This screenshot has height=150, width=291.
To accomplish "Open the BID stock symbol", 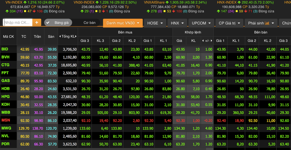I will coord(5,49).
